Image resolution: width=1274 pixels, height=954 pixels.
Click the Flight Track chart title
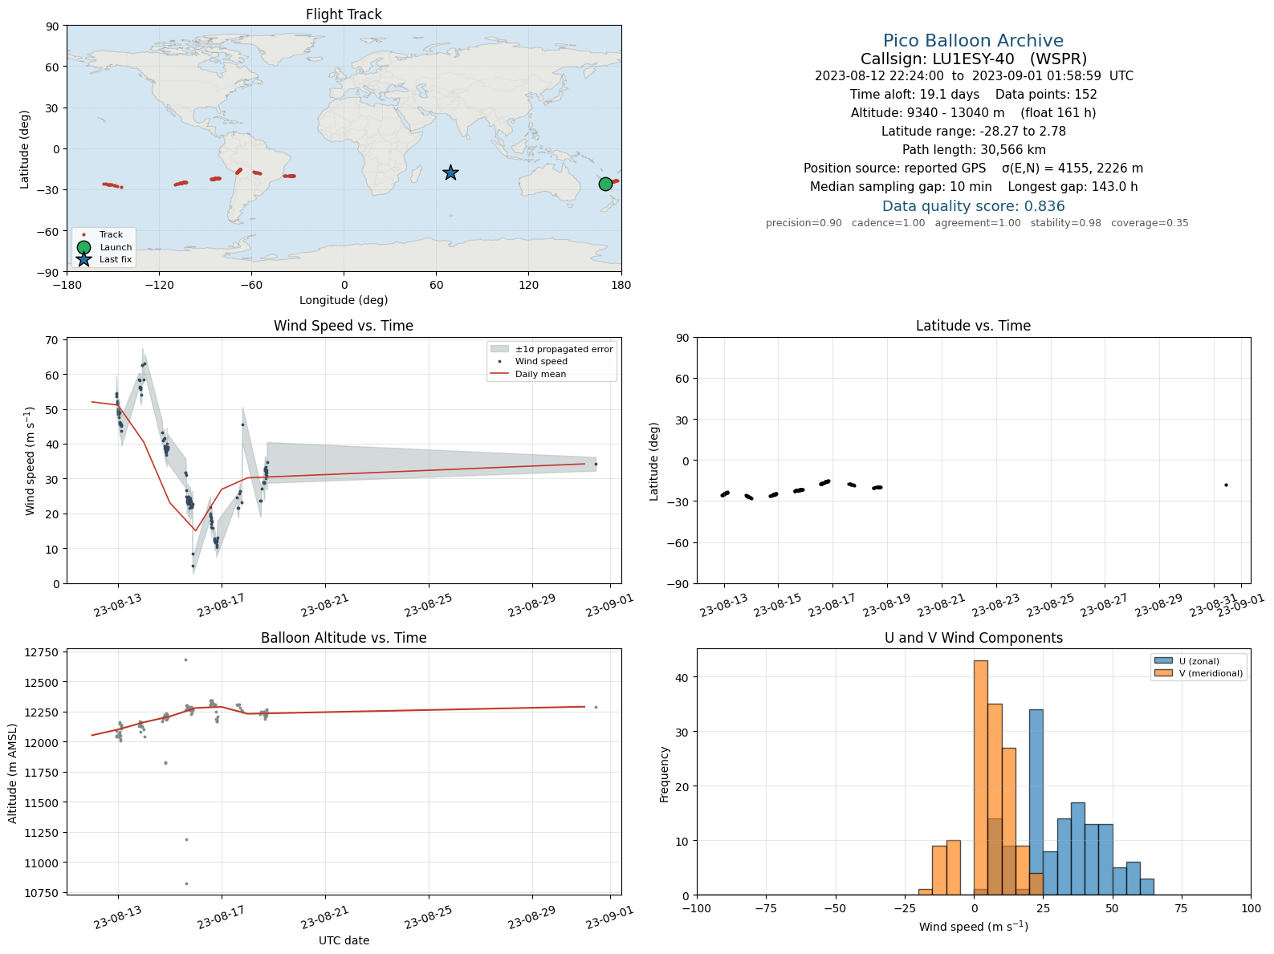point(344,14)
